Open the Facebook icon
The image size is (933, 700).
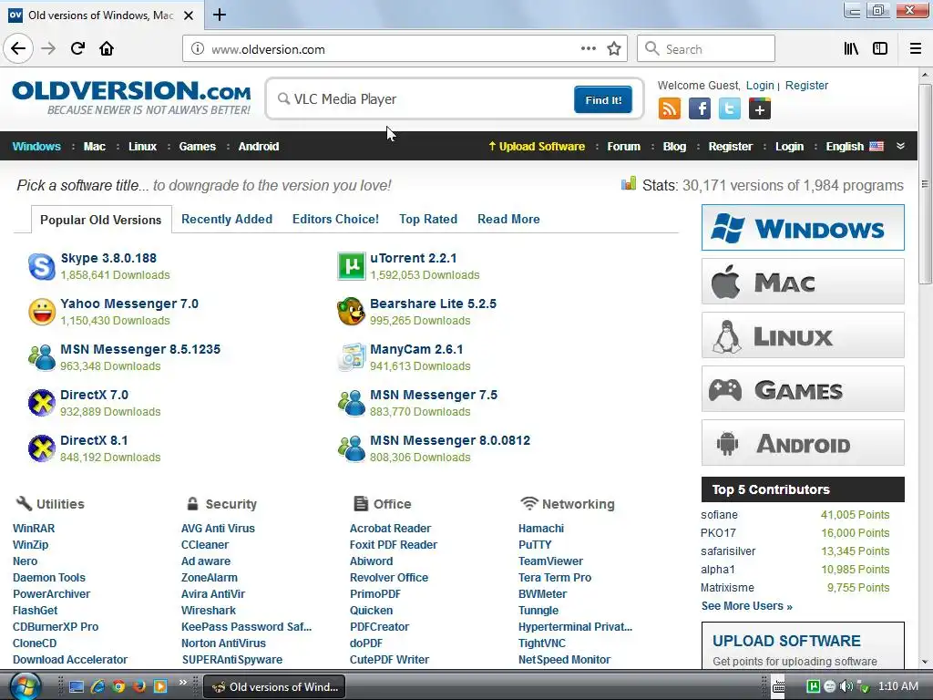pos(700,109)
